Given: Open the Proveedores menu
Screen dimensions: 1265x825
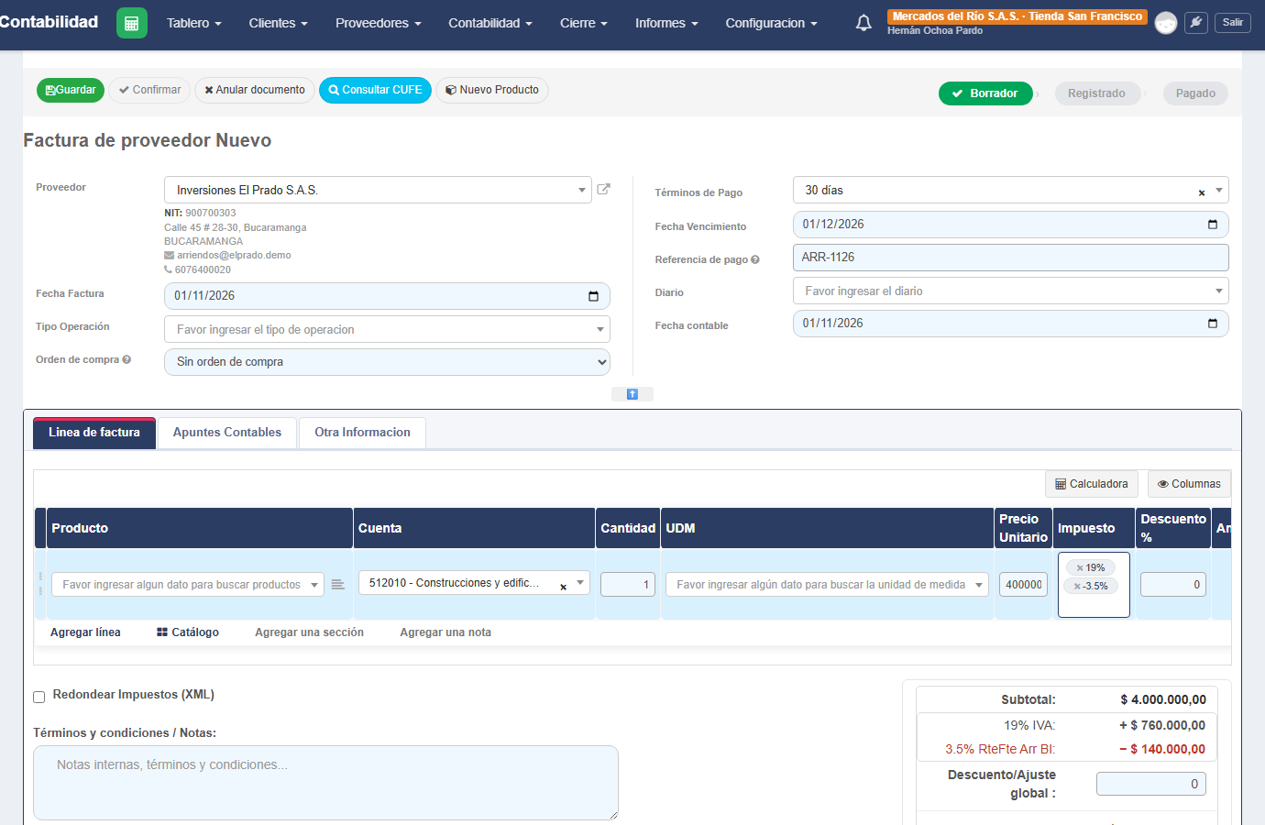Looking at the screenshot, I should pos(378,23).
